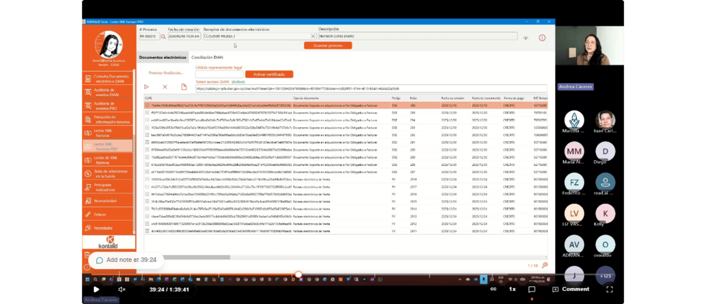Toggle fullscreen mode for the video
Viewport: 706px width, 304px height.
609,289
